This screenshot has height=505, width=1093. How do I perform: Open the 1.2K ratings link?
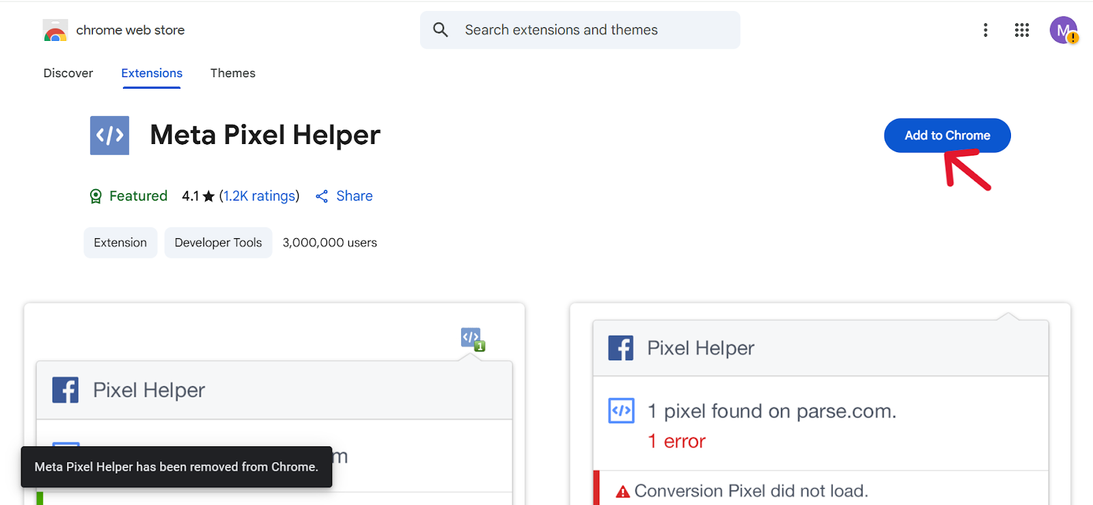click(260, 196)
